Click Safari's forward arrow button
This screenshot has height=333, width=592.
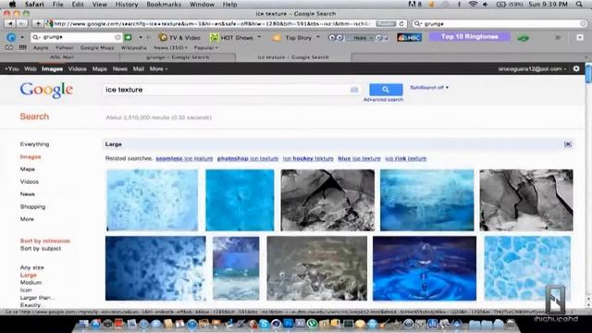click(x=22, y=24)
